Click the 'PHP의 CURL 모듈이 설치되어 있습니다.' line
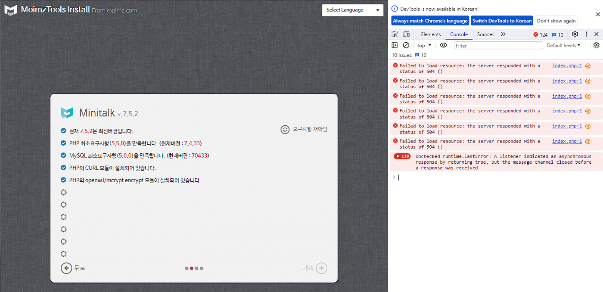Viewport: 603px width, 292px height. coord(112,168)
